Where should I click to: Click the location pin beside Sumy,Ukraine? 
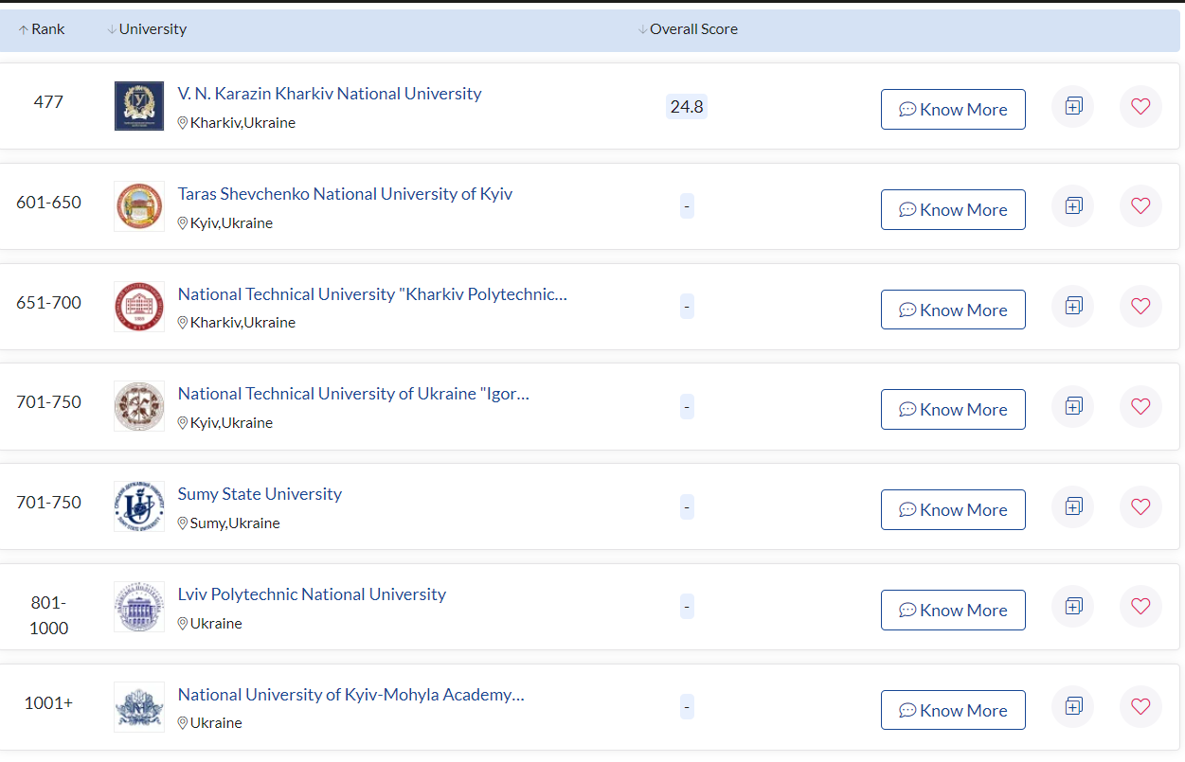(x=182, y=523)
